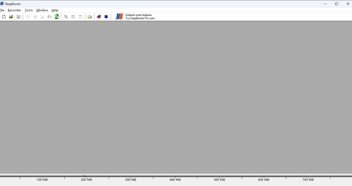Image resolution: width=352 pixels, height=186 pixels.
Task: Click the grayed-out burn disc icon
Action: click(28, 17)
